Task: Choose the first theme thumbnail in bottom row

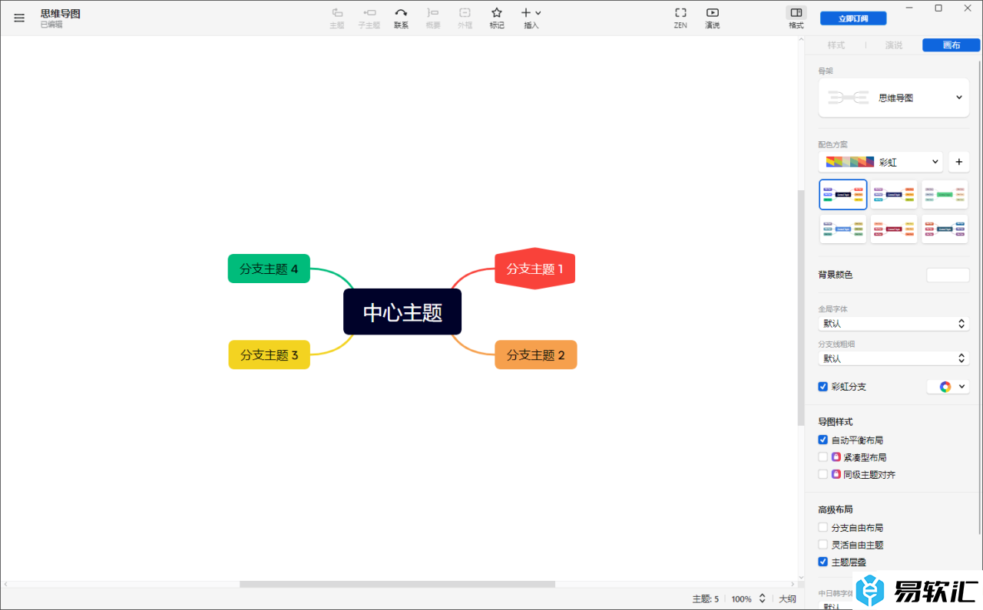Action: pyautogui.click(x=843, y=229)
